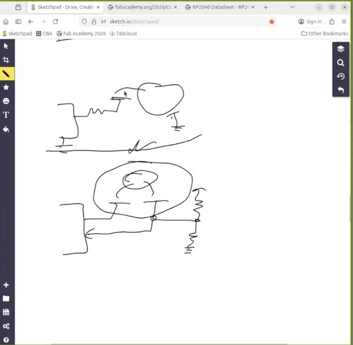The image size is (353, 345).
Task: Open the browser hamburger menu
Action: click(x=344, y=22)
